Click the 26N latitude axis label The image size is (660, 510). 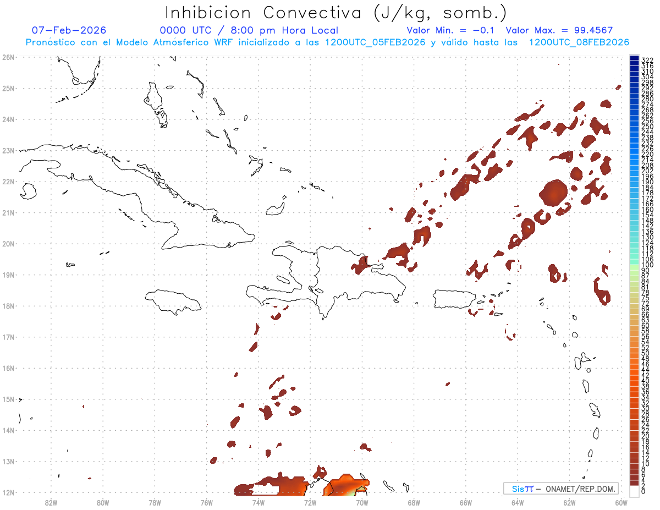point(8,57)
